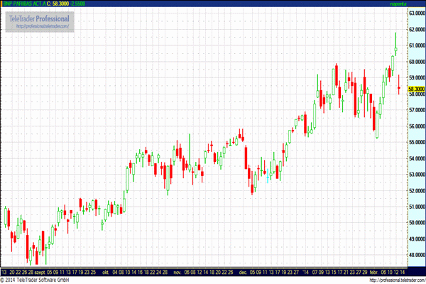Click the BNP PARIBAS ACT.A chart title

pos(24,4)
